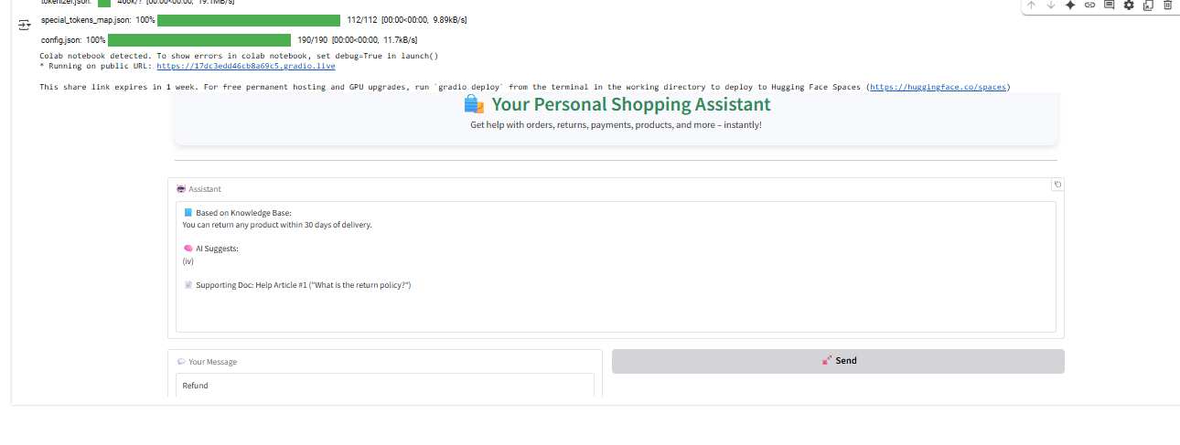
Task: Open the gradio.live public URL link
Action: pos(246,66)
